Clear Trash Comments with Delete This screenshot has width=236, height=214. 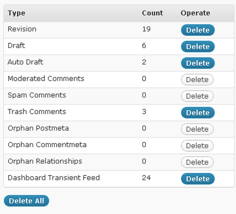tap(198, 113)
